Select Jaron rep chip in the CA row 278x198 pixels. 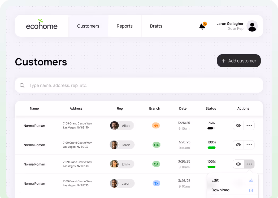[122, 145]
